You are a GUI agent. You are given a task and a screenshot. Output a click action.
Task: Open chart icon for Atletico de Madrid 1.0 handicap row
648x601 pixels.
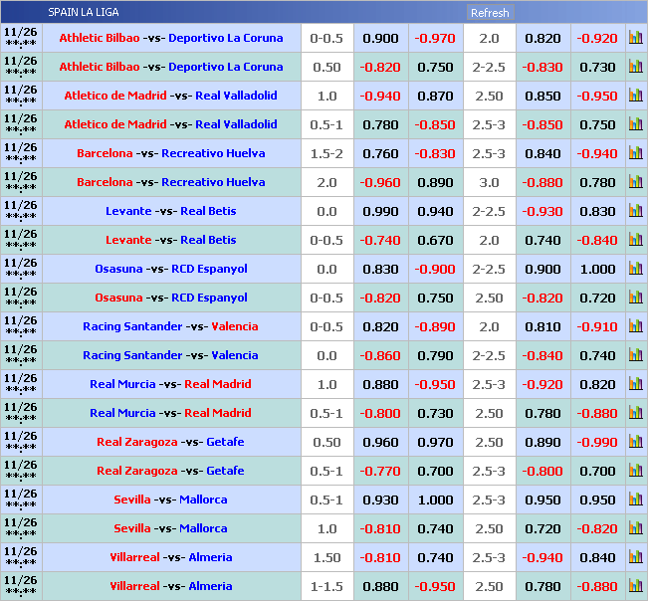(635, 97)
